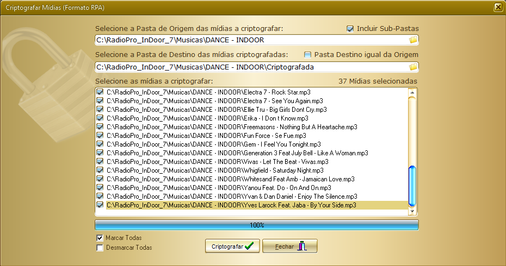The image size is (506, 266).
Task: Open destination folder browse icon
Action: [413, 67]
